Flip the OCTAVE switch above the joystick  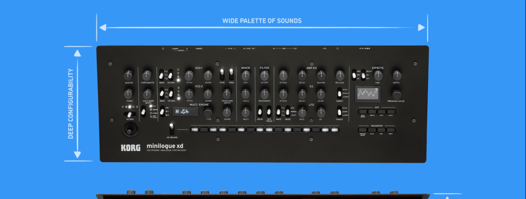129,114
